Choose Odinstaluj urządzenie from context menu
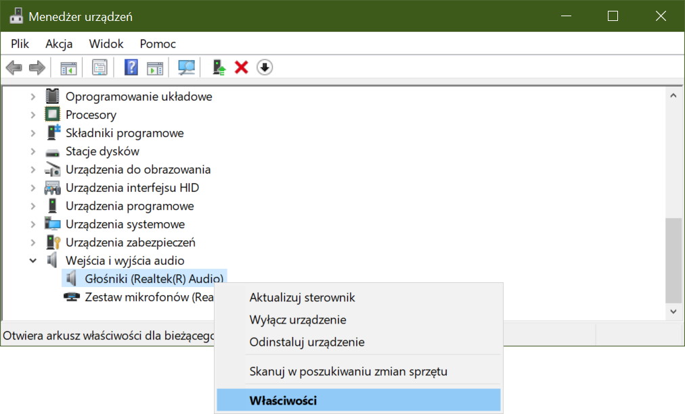 (x=358, y=342)
